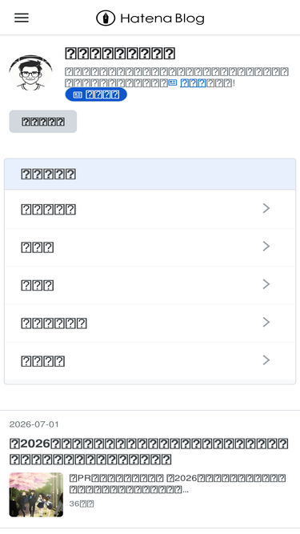Open the article headline starting with 2026
The width and height of the screenshot is (300, 534).
149,452
